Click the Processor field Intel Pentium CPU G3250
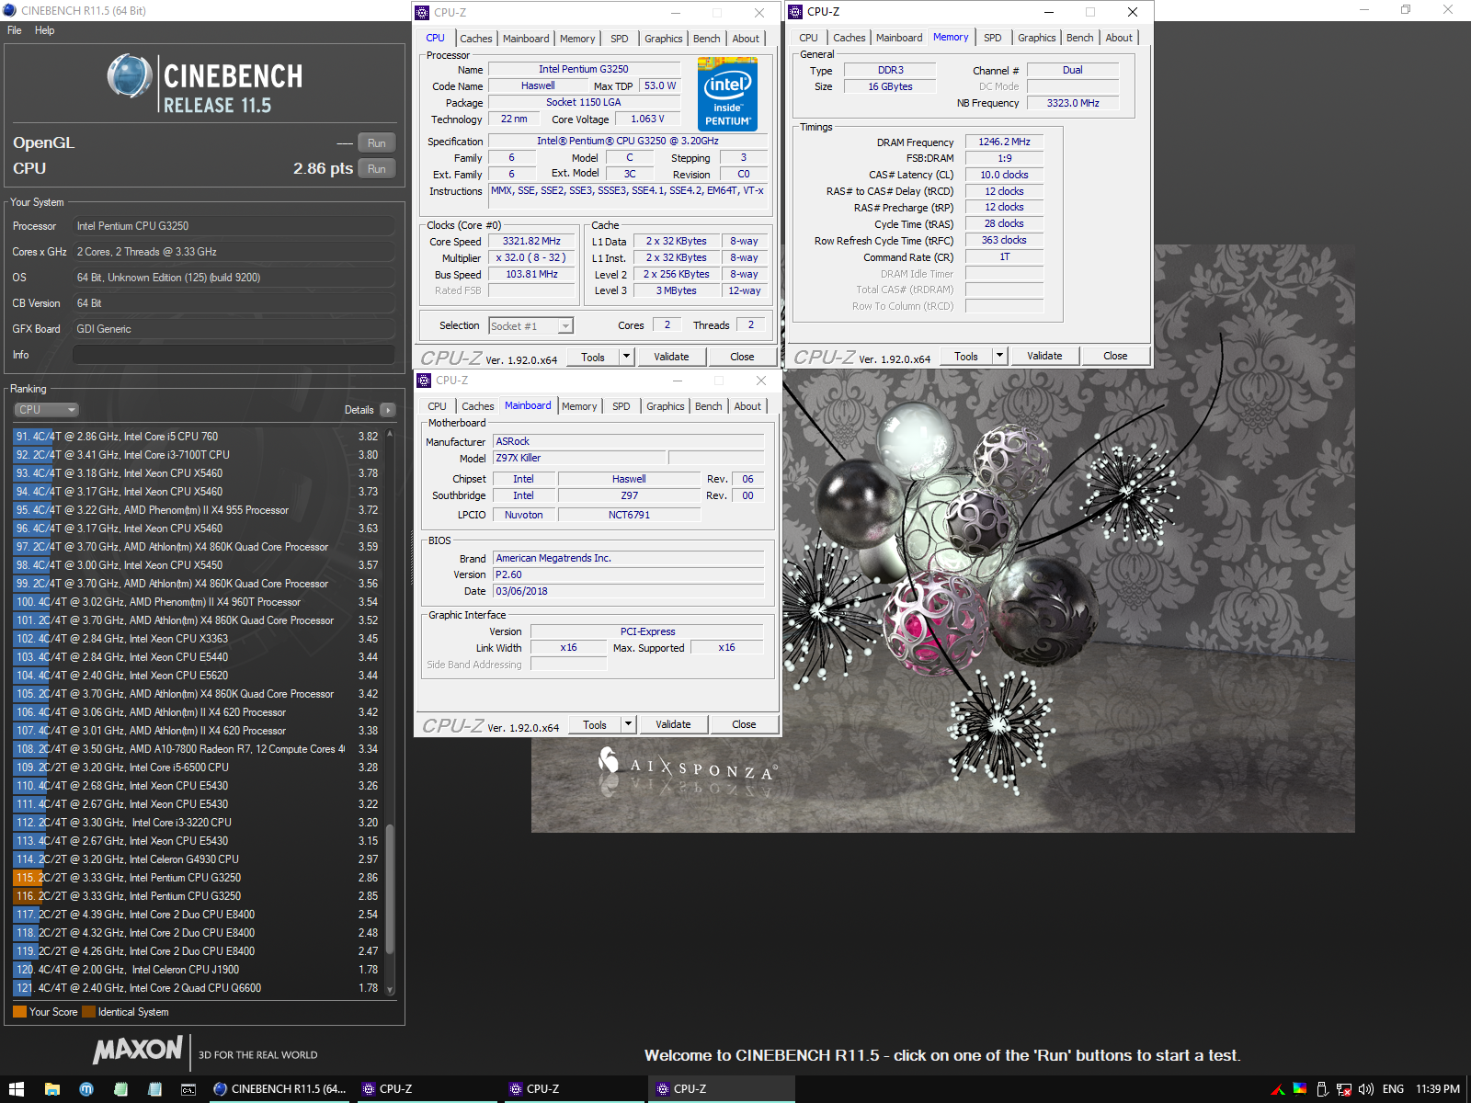Screen dimensions: 1471x1103 234,226
